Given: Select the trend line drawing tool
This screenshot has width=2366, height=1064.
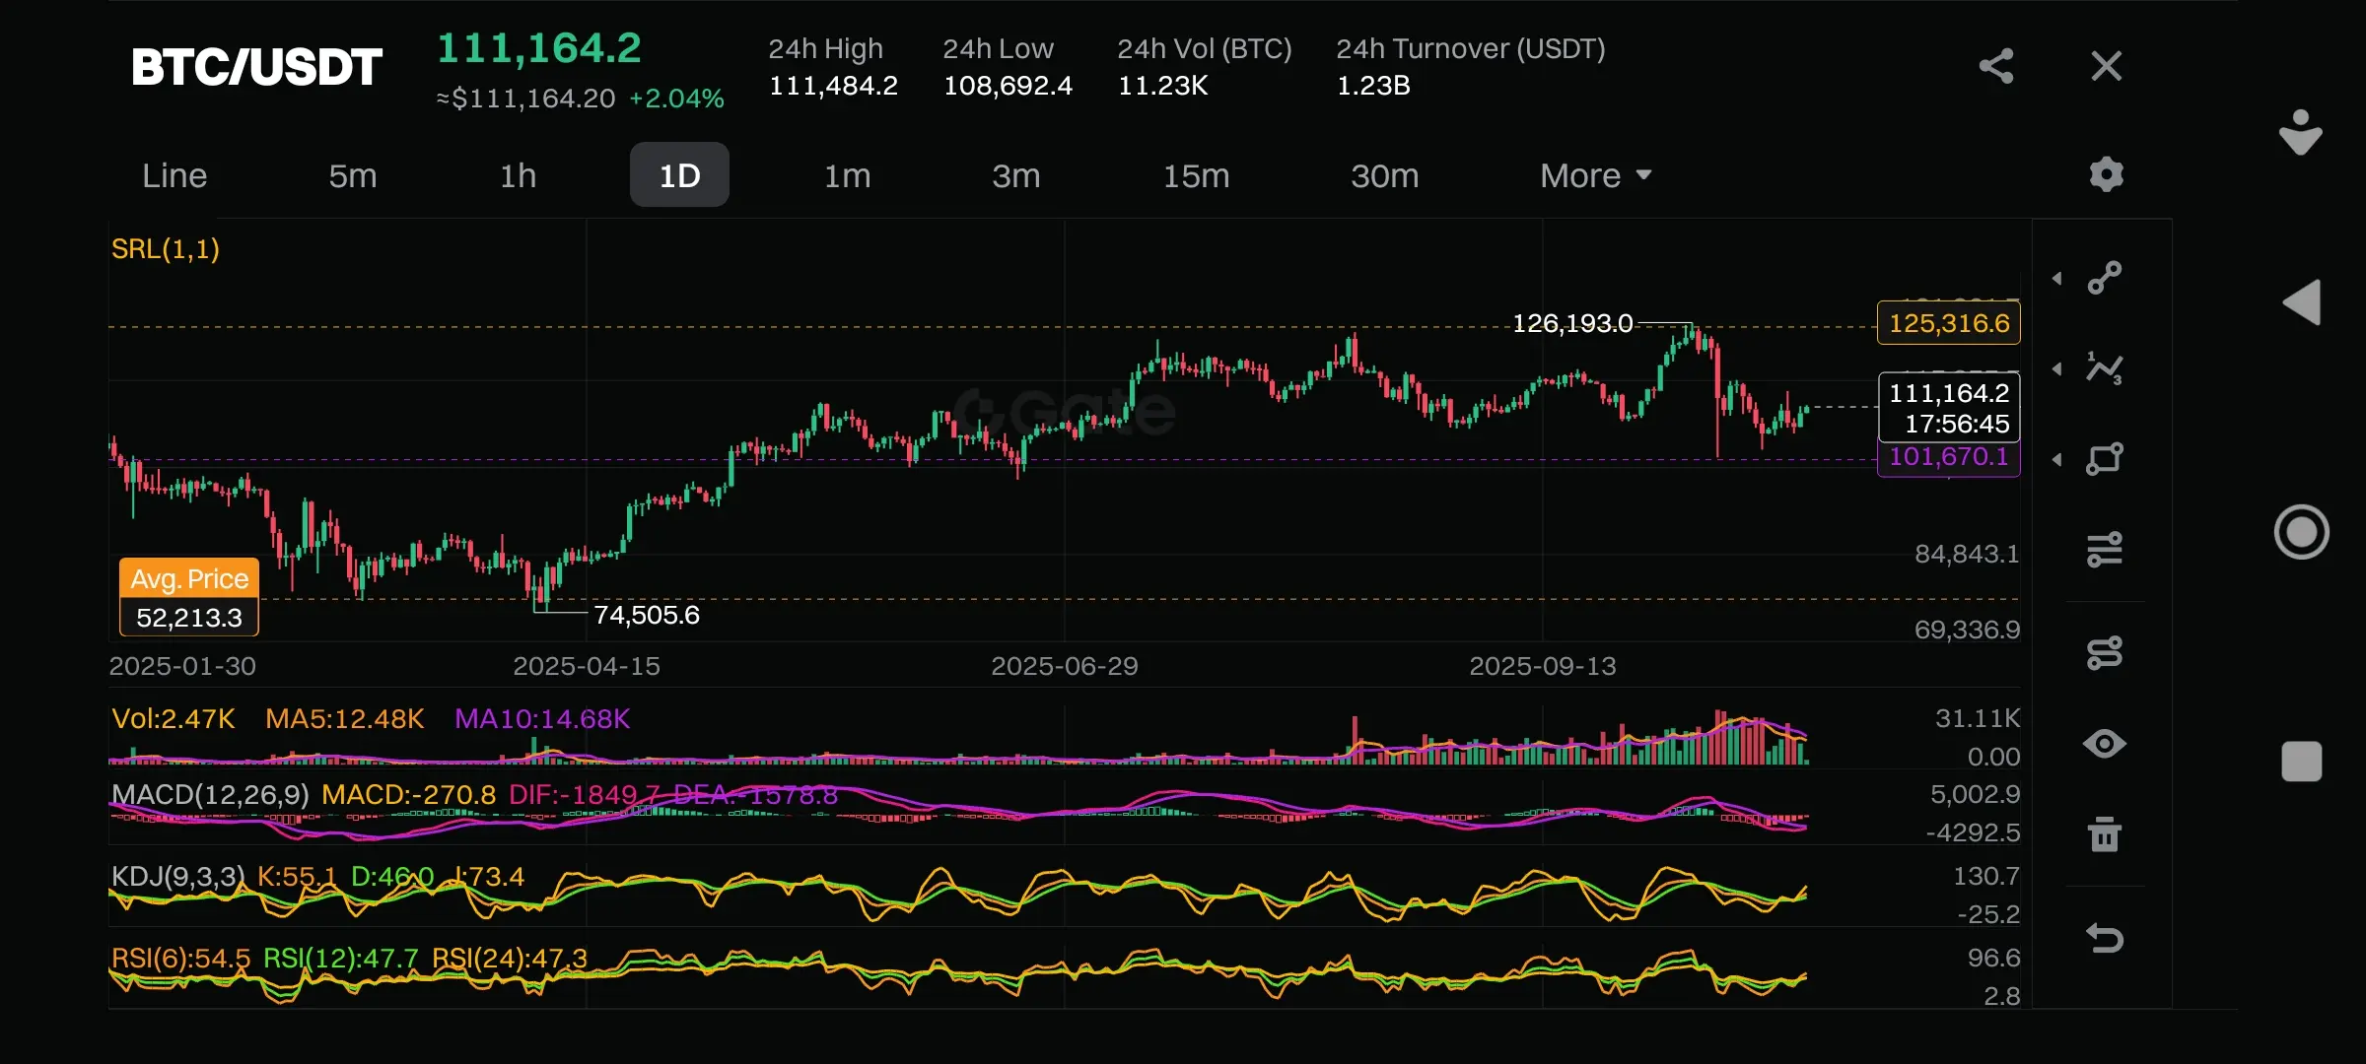Looking at the screenshot, I should point(2105,278).
